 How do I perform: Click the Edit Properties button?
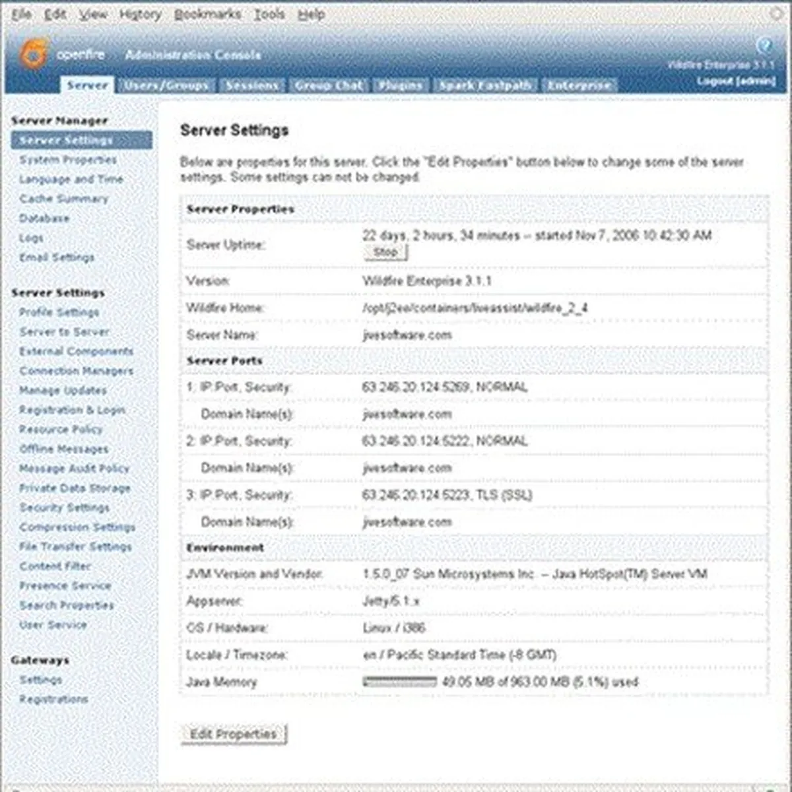[x=233, y=734]
